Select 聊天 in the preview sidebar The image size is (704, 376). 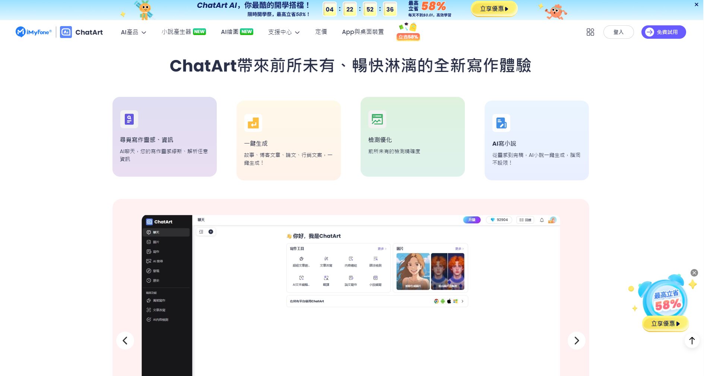[166, 232]
